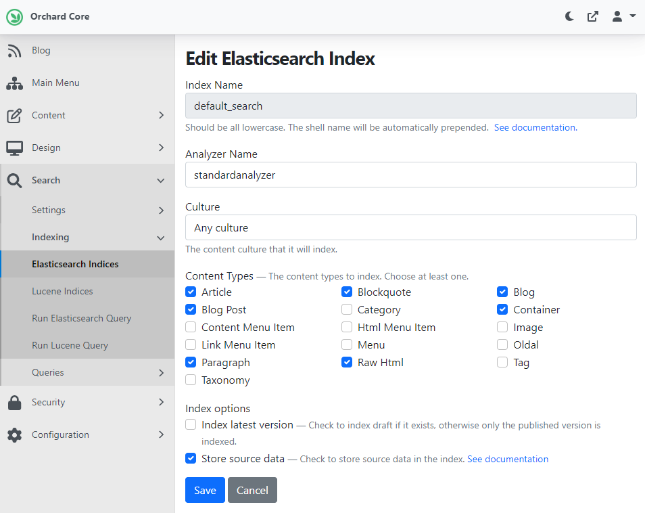This screenshot has width=645, height=513.
Task: Expand the Configuration menu chevron
Action: click(x=161, y=434)
